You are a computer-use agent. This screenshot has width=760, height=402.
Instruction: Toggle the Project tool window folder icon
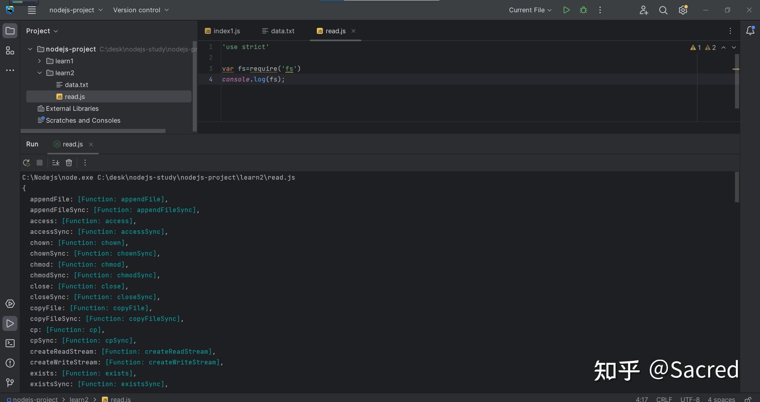tap(10, 31)
